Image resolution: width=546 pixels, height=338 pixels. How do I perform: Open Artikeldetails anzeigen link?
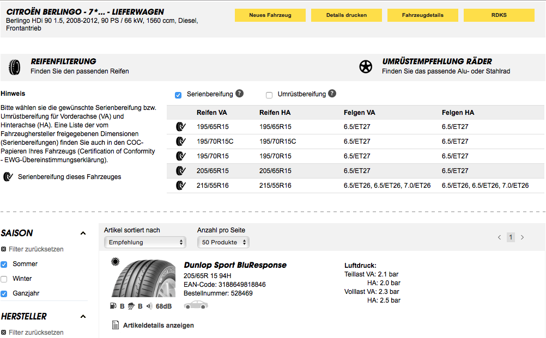(x=159, y=325)
